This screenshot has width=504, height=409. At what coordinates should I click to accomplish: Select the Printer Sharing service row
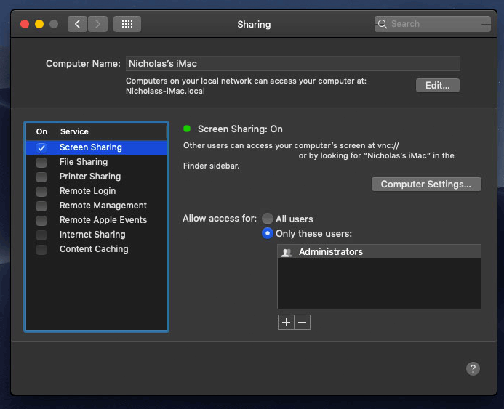(x=97, y=177)
